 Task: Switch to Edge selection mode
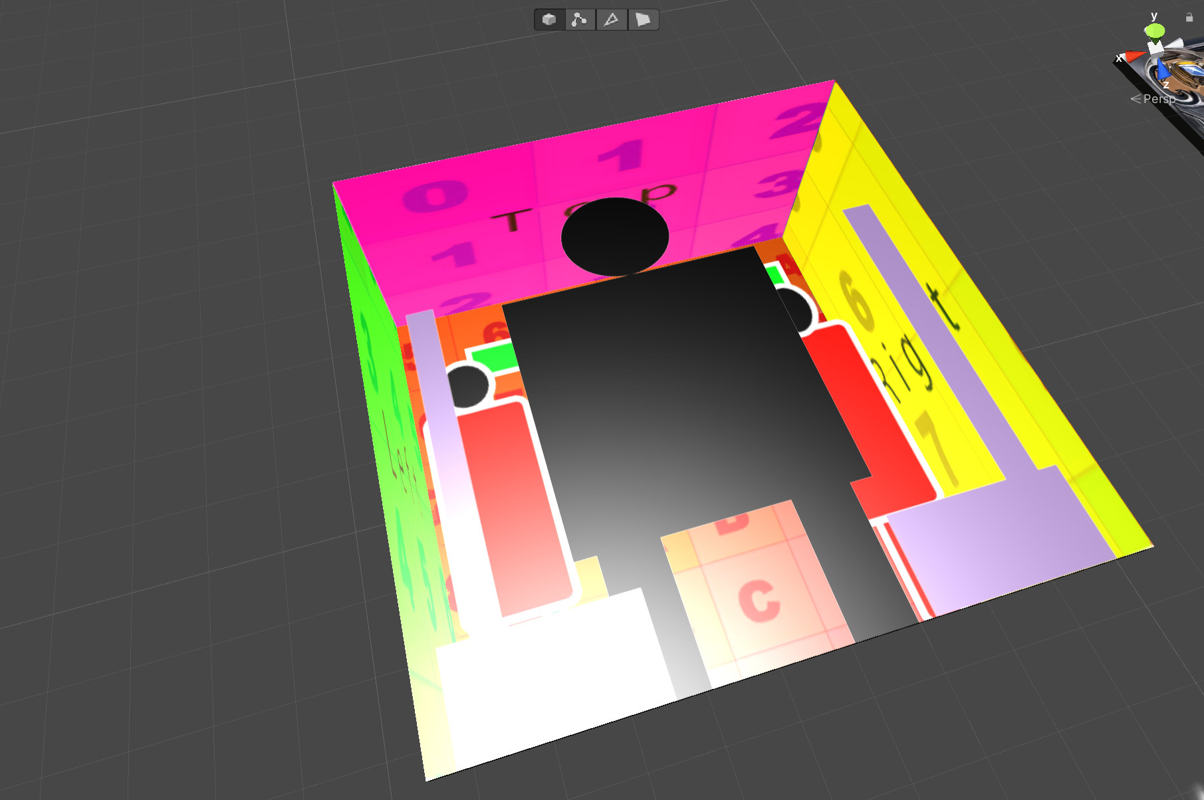tap(611, 19)
